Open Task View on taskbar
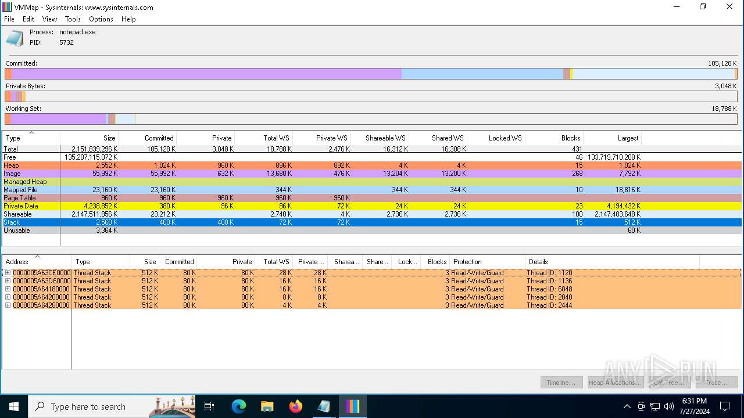This screenshot has width=744, height=418. 209,406
